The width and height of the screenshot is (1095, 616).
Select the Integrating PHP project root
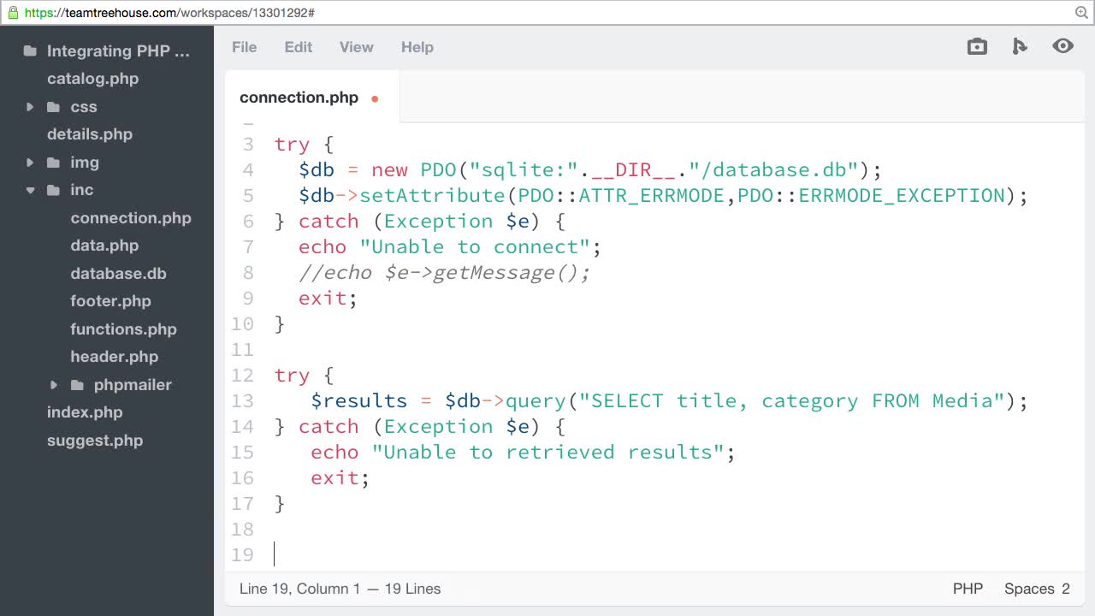click(x=118, y=51)
